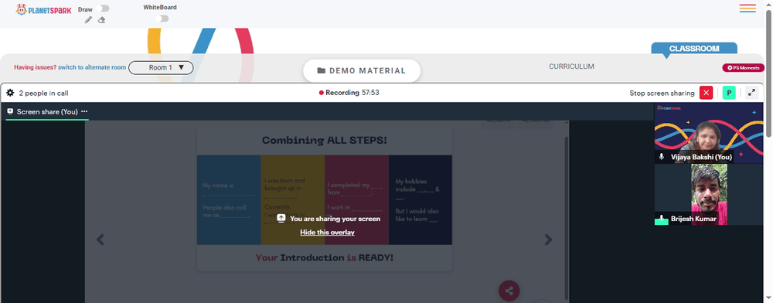Click Vijaya Bakshi microphone icon
This screenshot has height=303, width=773.
click(662, 157)
